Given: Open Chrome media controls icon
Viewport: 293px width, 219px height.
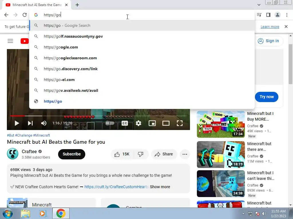Looking at the screenshot, I should coord(259,15).
